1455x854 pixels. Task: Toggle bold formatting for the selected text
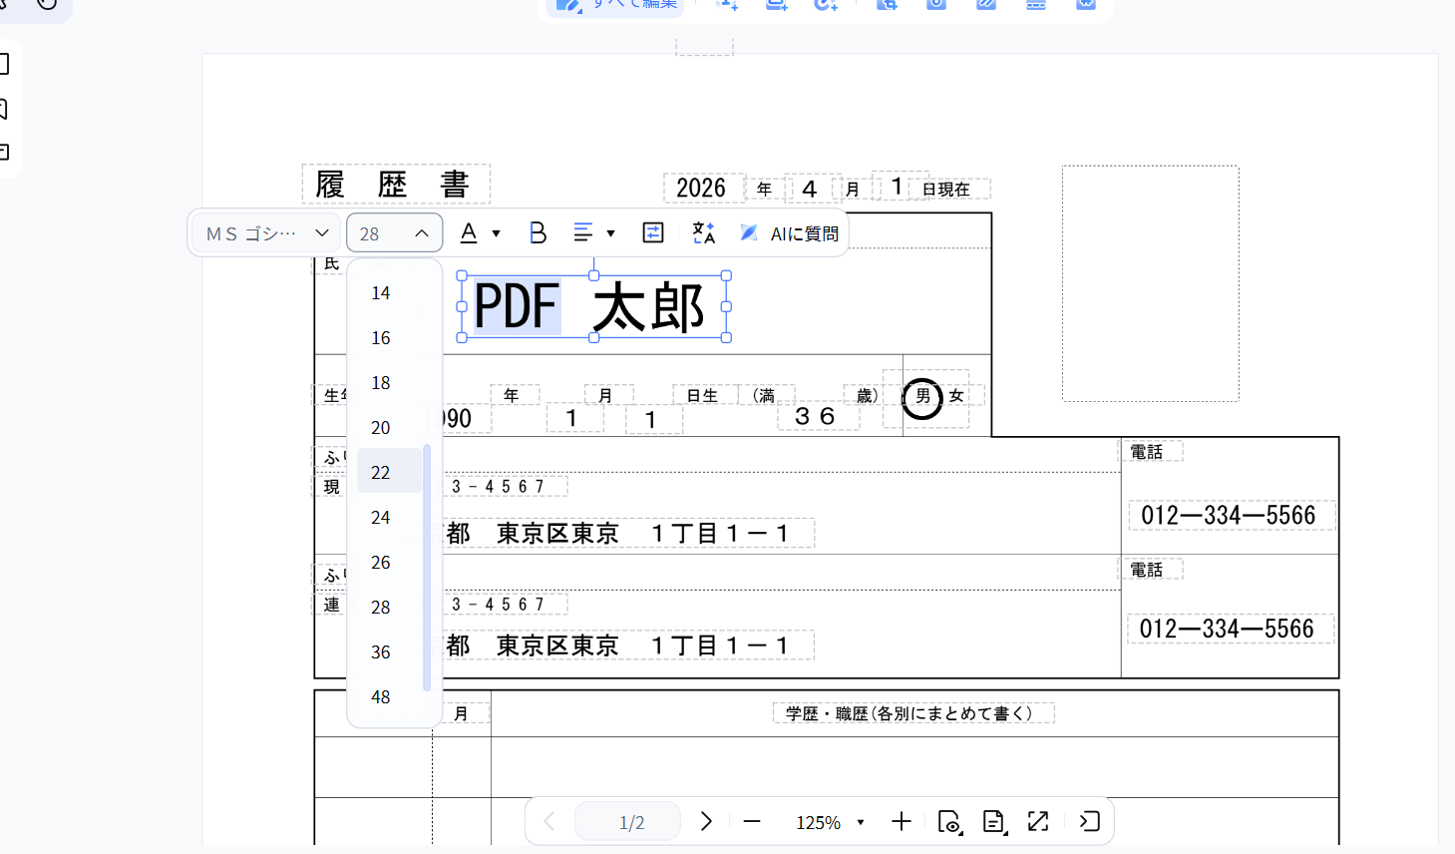pyautogui.click(x=538, y=232)
